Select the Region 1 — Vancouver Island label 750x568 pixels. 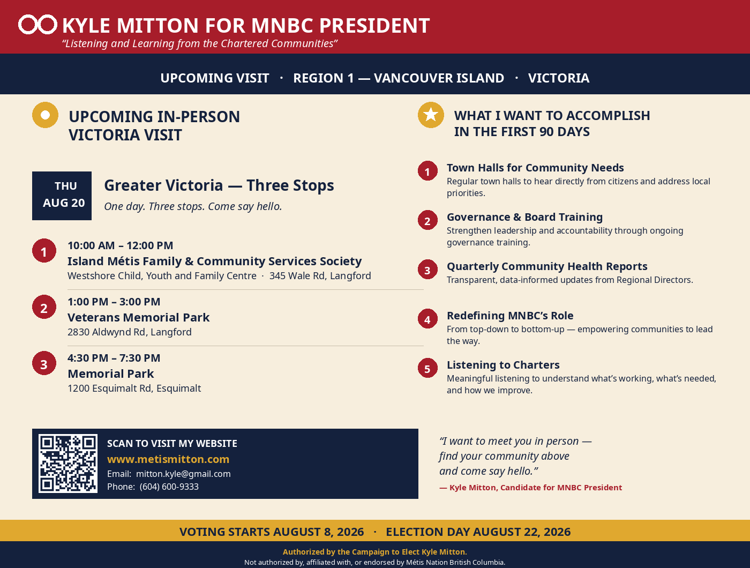tap(399, 78)
